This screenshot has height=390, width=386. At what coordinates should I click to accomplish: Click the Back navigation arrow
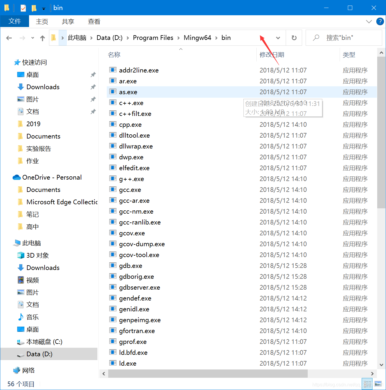pyautogui.click(x=9, y=38)
